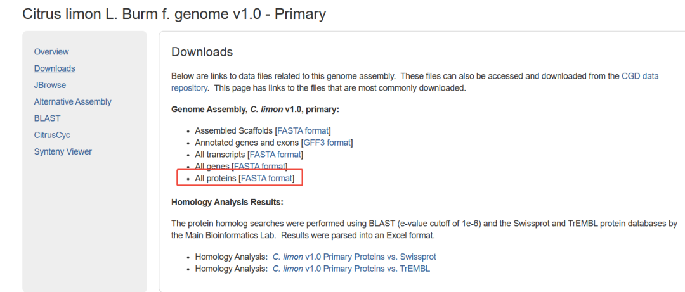Download All proteins FASTA format file
This screenshot has height=292, width=685.
(266, 178)
